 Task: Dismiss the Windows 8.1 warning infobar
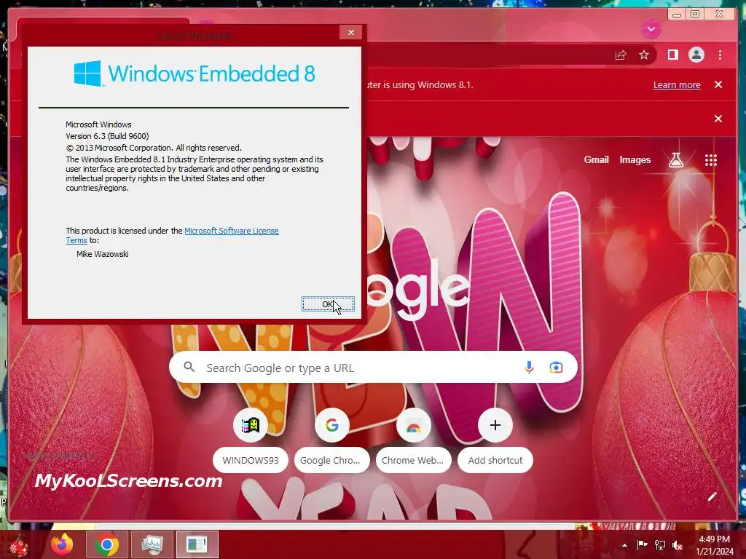pyautogui.click(x=718, y=84)
